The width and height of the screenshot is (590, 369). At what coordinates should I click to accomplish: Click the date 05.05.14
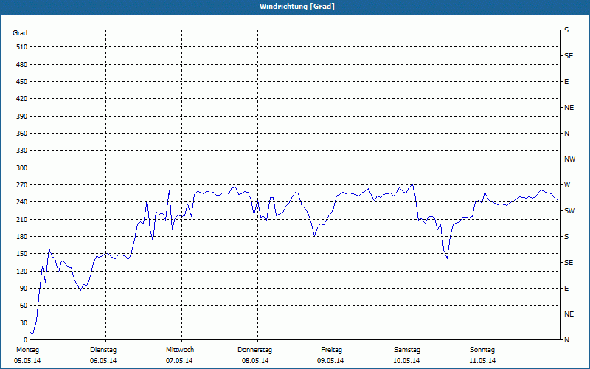coord(27,361)
